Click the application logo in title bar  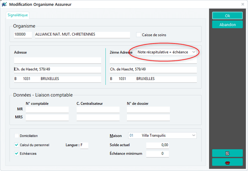click(x=4, y=4)
